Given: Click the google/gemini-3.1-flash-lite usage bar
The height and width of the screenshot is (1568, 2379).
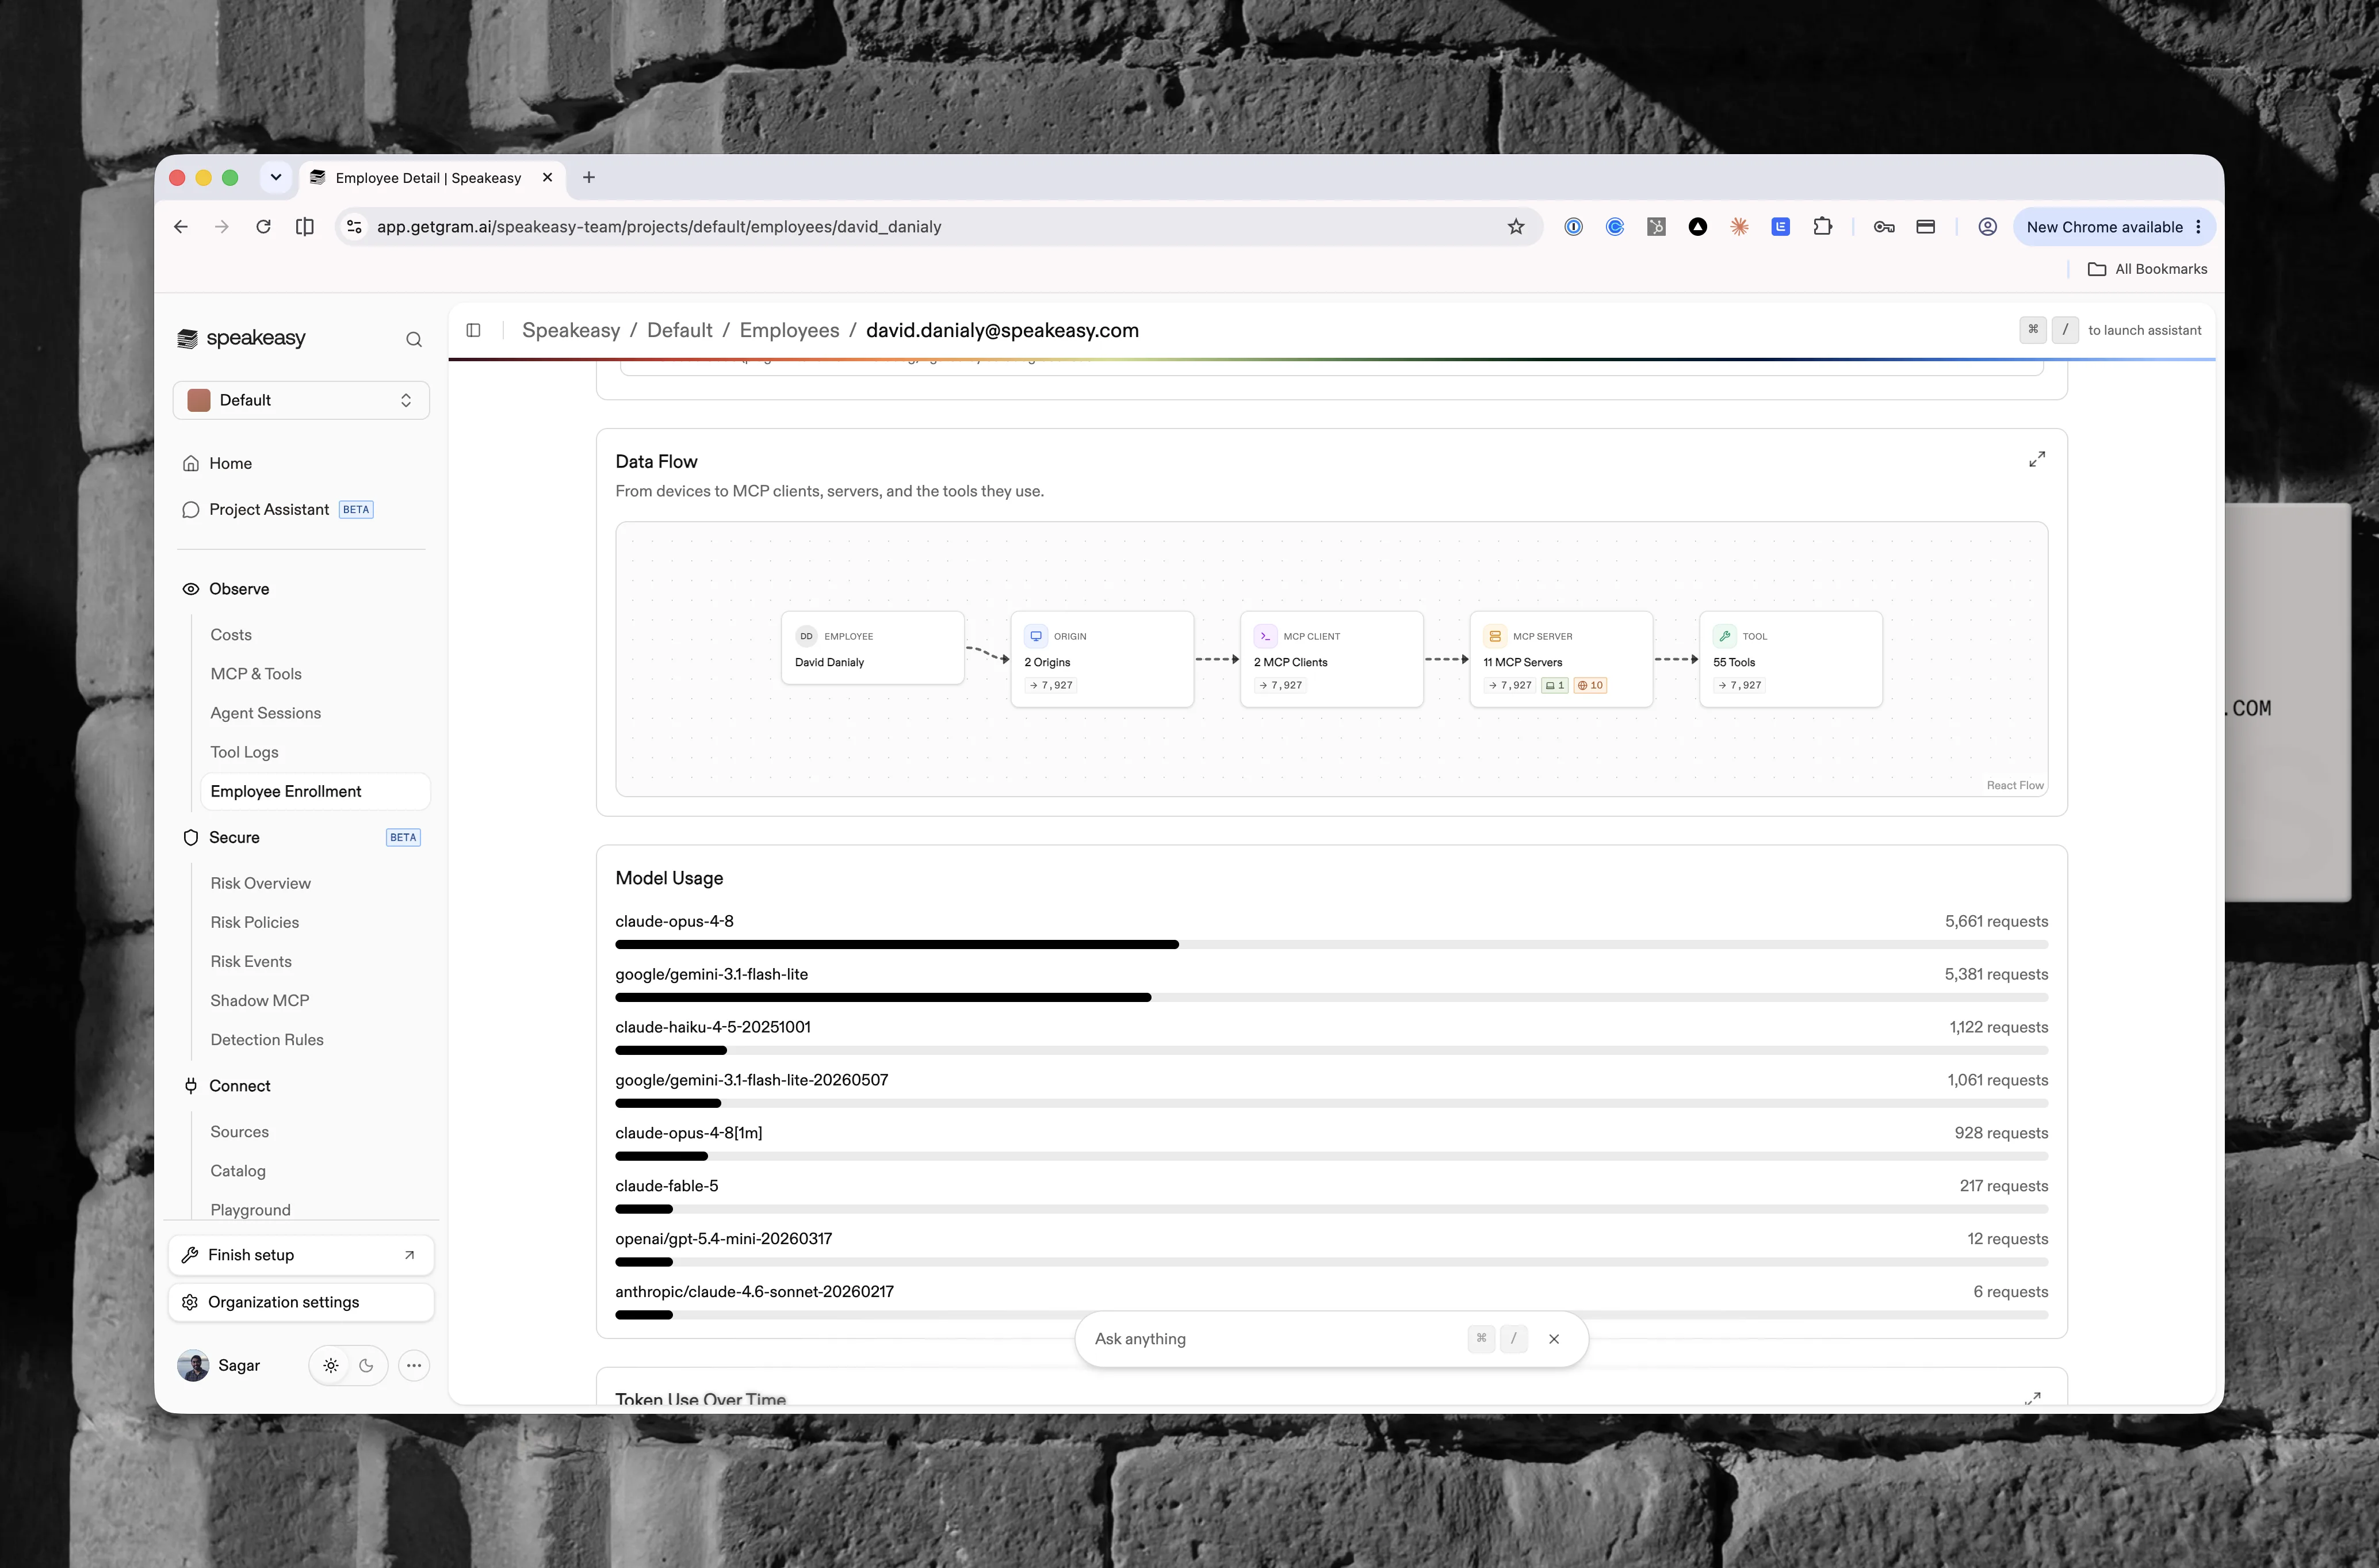Looking at the screenshot, I should [1331, 997].
